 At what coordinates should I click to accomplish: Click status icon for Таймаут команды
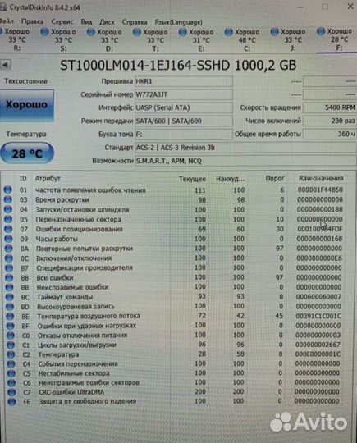10,297
